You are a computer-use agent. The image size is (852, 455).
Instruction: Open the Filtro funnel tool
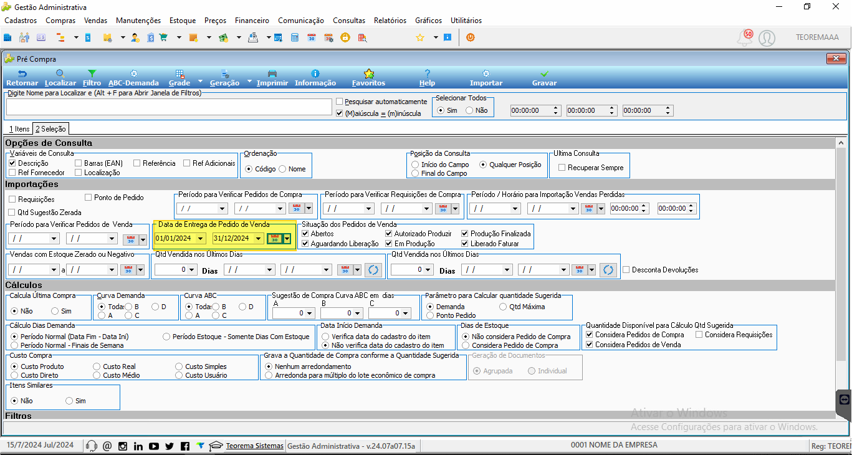point(92,78)
